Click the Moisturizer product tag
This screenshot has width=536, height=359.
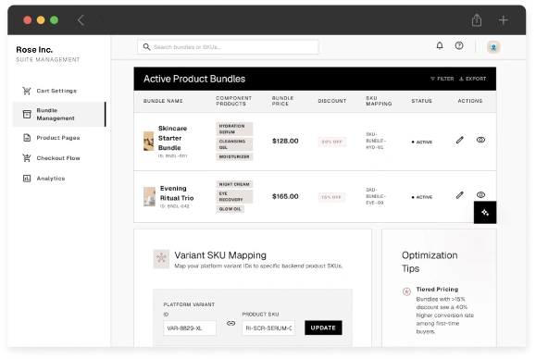click(x=234, y=156)
